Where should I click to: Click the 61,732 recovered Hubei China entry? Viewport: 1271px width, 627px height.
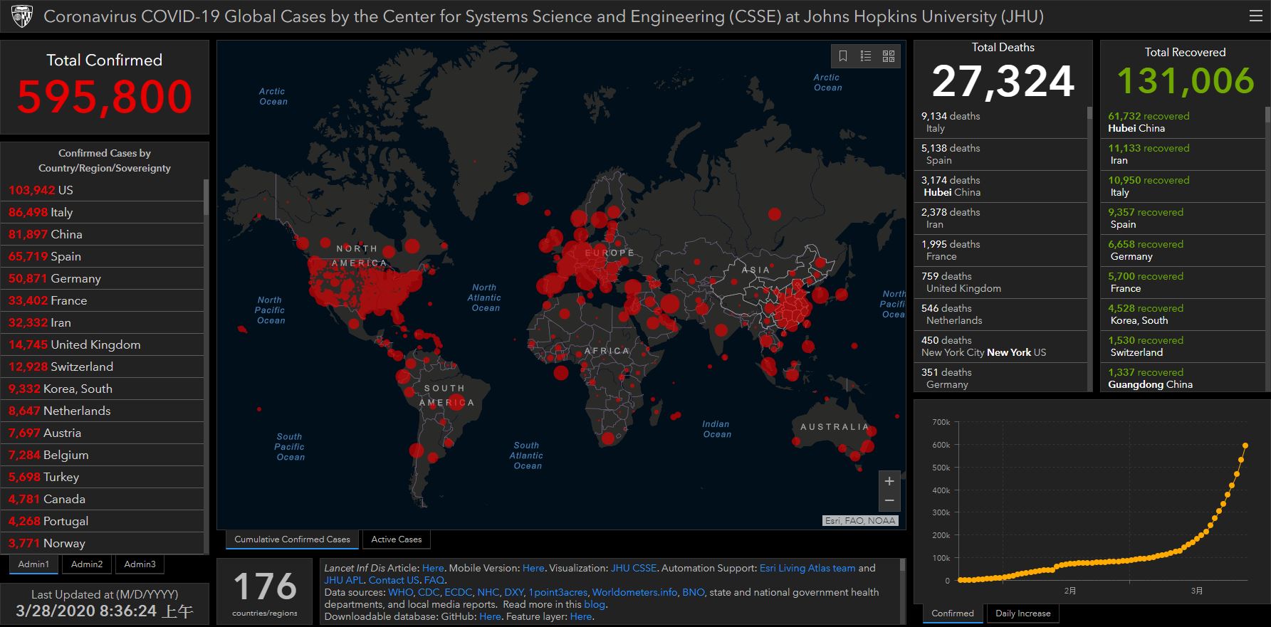(1183, 122)
